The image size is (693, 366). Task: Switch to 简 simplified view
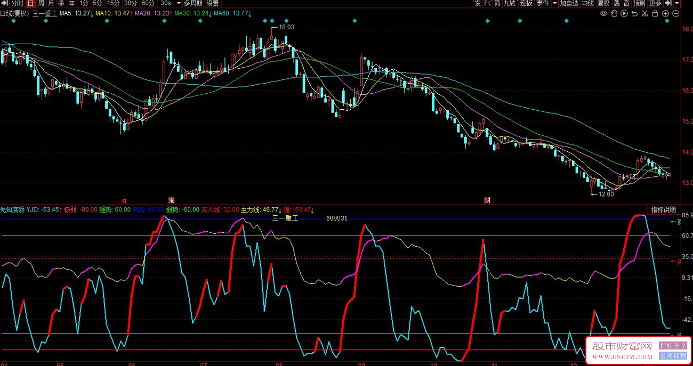(x=497, y=3)
